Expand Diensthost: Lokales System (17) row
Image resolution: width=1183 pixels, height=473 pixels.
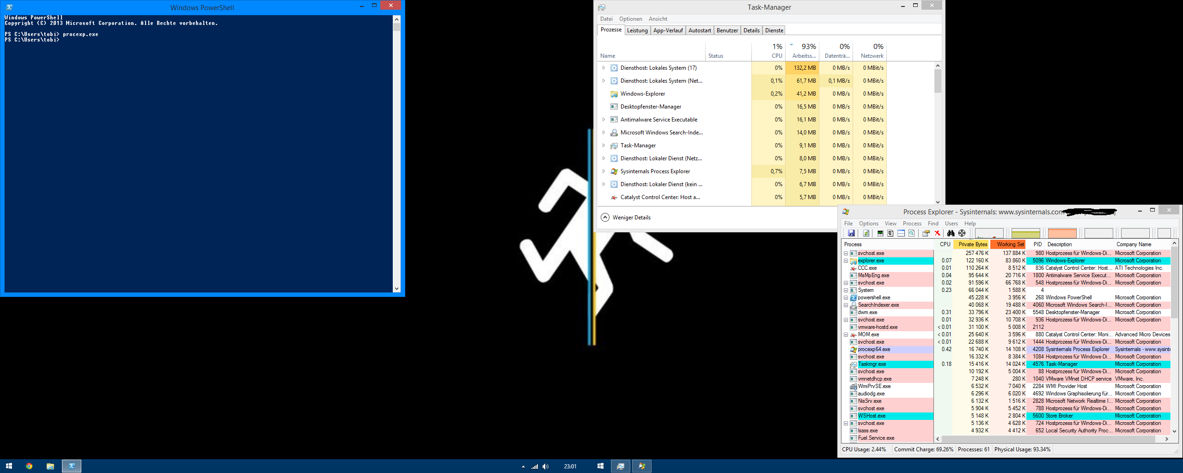click(604, 68)
